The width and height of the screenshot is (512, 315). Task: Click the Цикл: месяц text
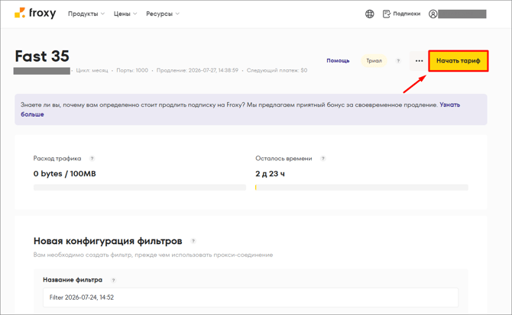(92, 70)
